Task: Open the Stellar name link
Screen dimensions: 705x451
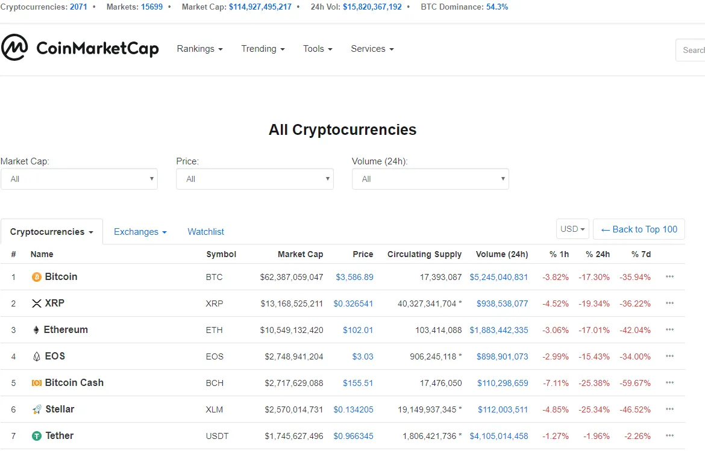Action: pyautogui.click(x=60, y=409)
